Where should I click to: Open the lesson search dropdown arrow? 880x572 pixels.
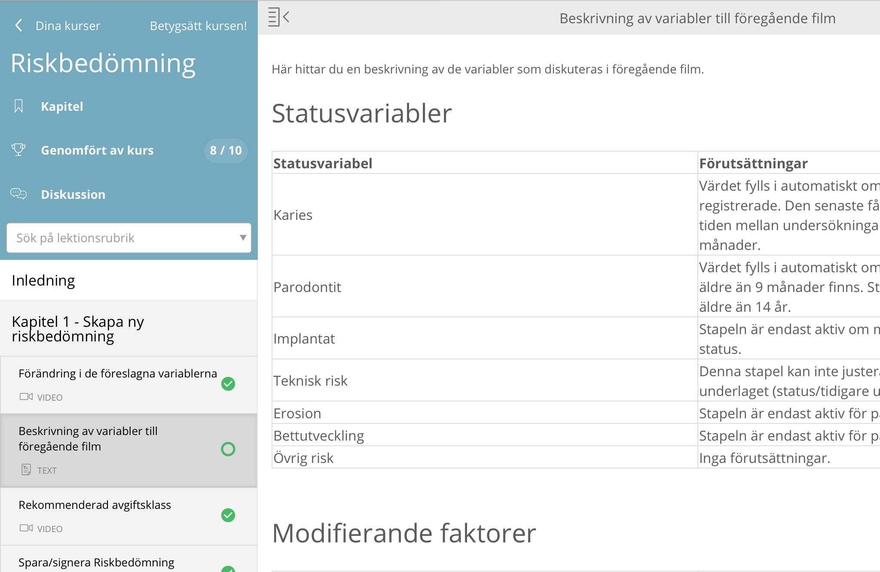pyautogui.click(x=243, y=238)
